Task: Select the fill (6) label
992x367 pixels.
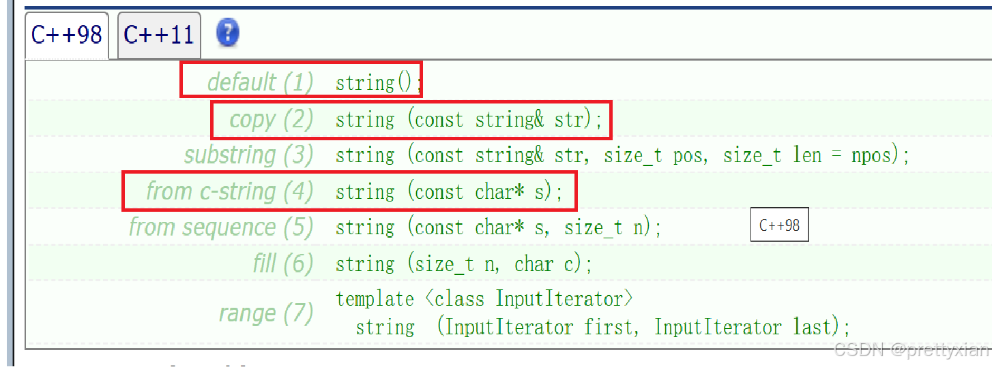Action: click(283, 264)
